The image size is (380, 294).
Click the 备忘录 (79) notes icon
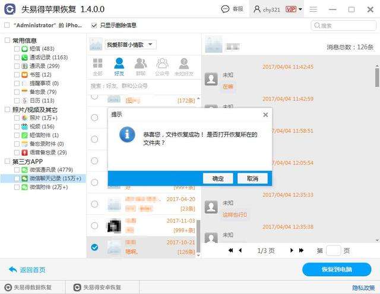coord(24,92)
